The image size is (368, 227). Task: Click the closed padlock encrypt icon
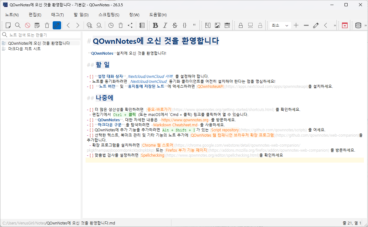point(240,25)
